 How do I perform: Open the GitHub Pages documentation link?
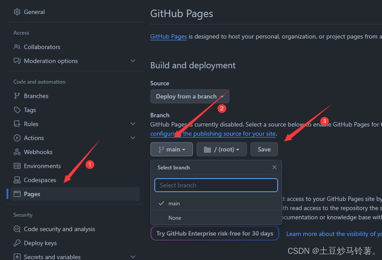pyautogui.click(x=168, y=36)
